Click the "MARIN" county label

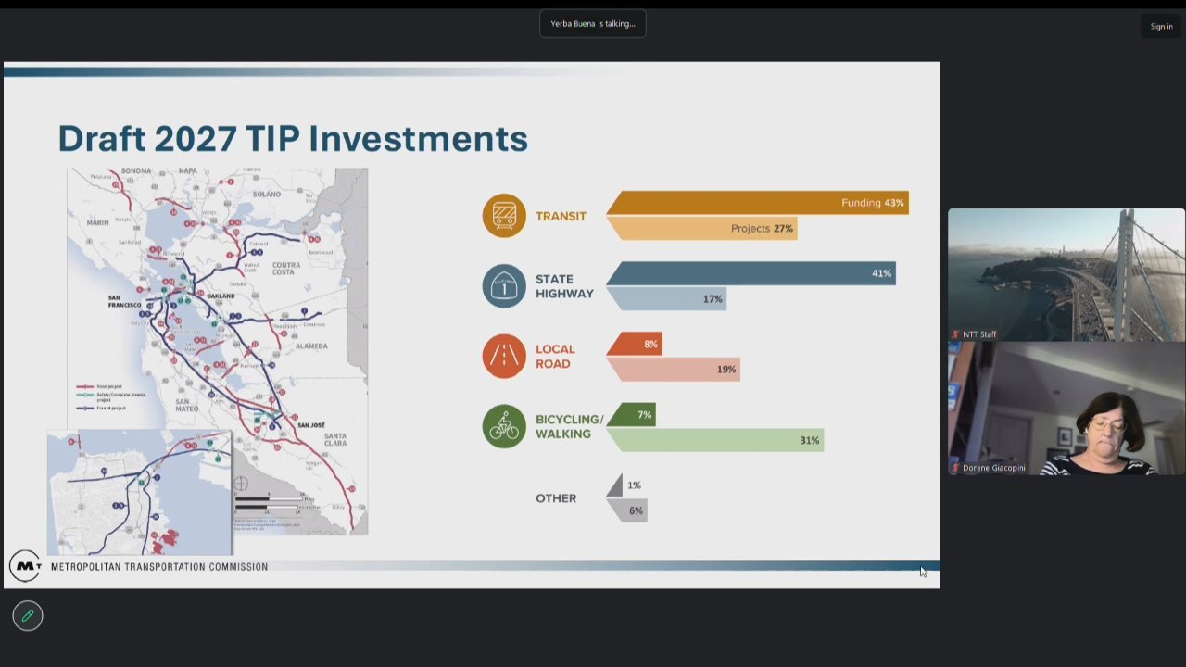(97, 222)
